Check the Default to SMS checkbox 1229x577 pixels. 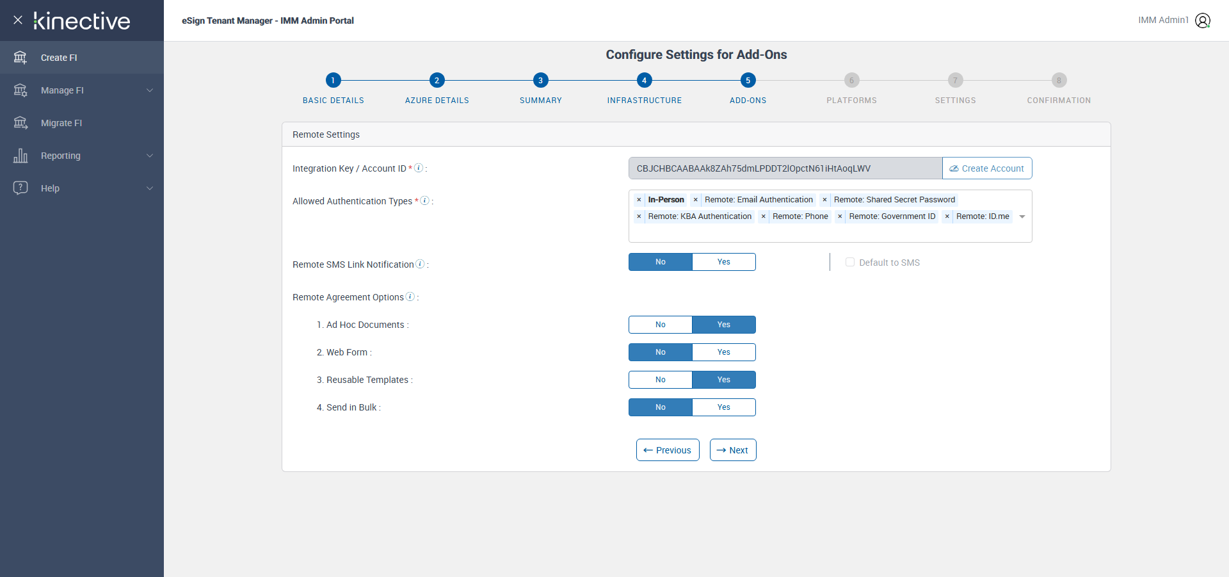[850, 262]
